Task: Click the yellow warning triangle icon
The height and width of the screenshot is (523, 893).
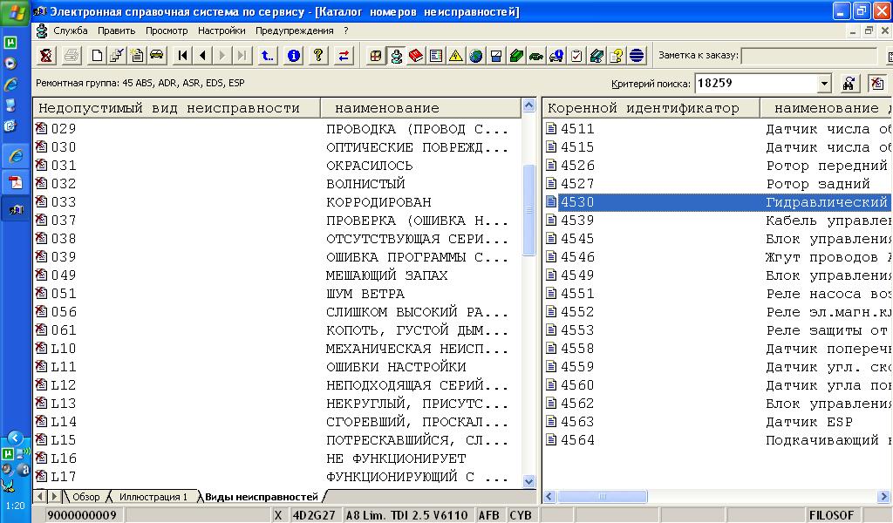Action: [455, 56]
